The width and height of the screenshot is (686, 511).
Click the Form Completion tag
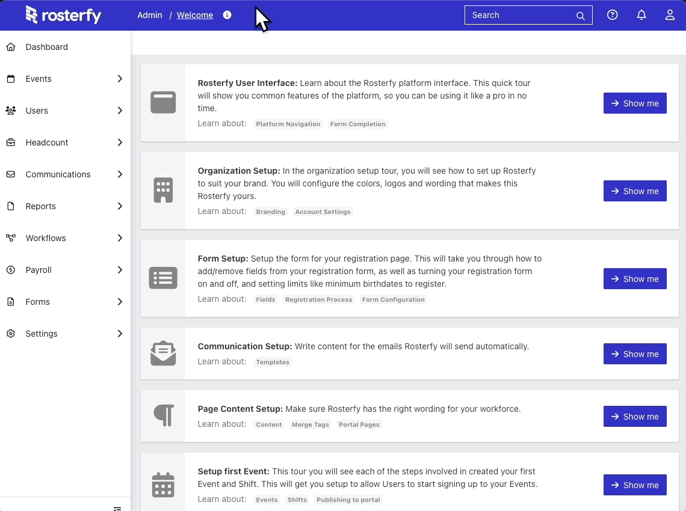[x=358, y=124]
